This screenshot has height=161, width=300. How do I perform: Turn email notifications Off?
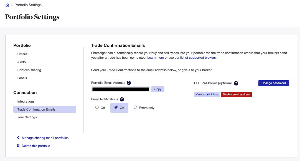(97, 107)
